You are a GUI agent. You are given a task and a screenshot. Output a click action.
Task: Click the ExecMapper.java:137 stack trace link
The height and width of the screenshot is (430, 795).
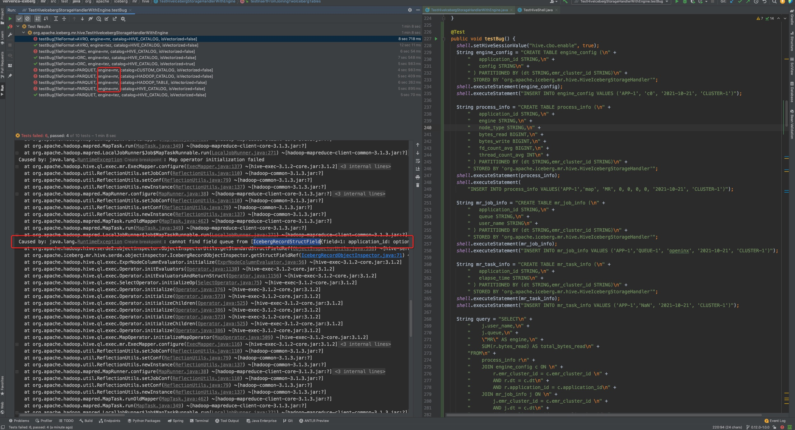point(213,167)
